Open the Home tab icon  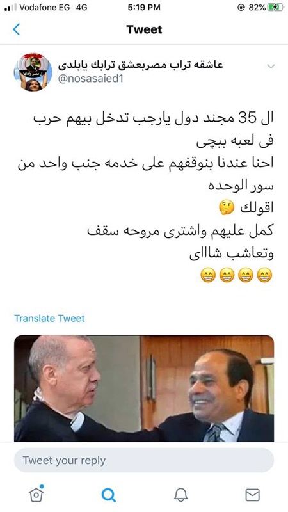tap(36, 493)
